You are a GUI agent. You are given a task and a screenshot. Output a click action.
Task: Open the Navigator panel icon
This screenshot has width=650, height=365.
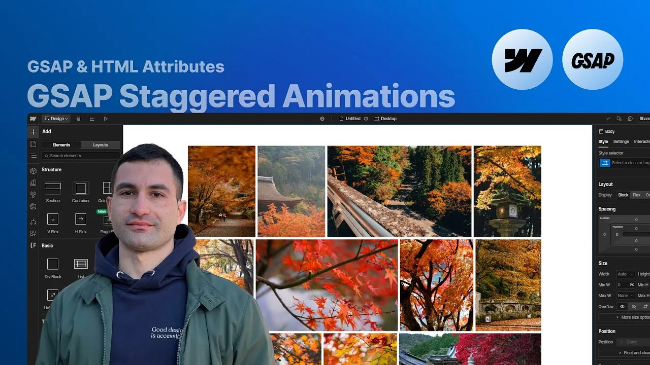point(33,156)
